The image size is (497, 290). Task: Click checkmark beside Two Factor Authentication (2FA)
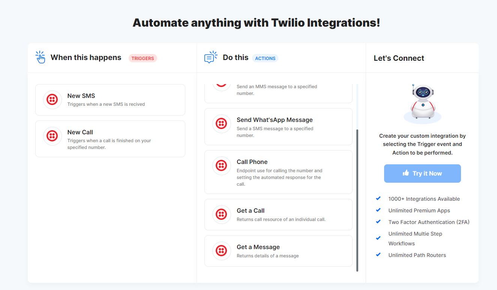(378, 222)
